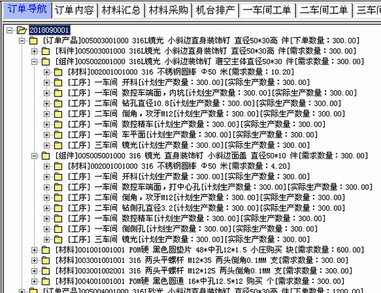Expand the 材料 004001001001 黑色圆通 node

34,282
